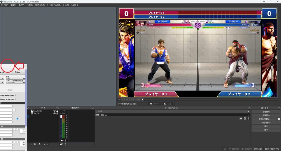This screenshot has height=151, width=281.
Task: Open the ファイル(F) menu
Action: coord(5,5)
